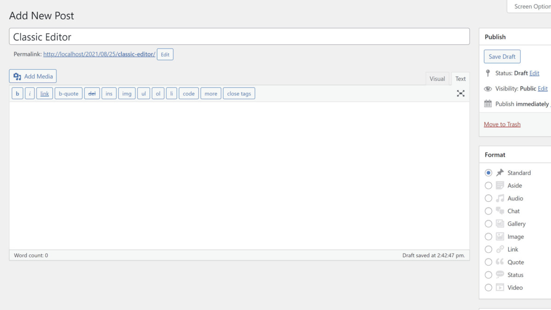The width and height of the screenshot is (551, 310).
Task: Insert image with img button
Action: (127, 94)
